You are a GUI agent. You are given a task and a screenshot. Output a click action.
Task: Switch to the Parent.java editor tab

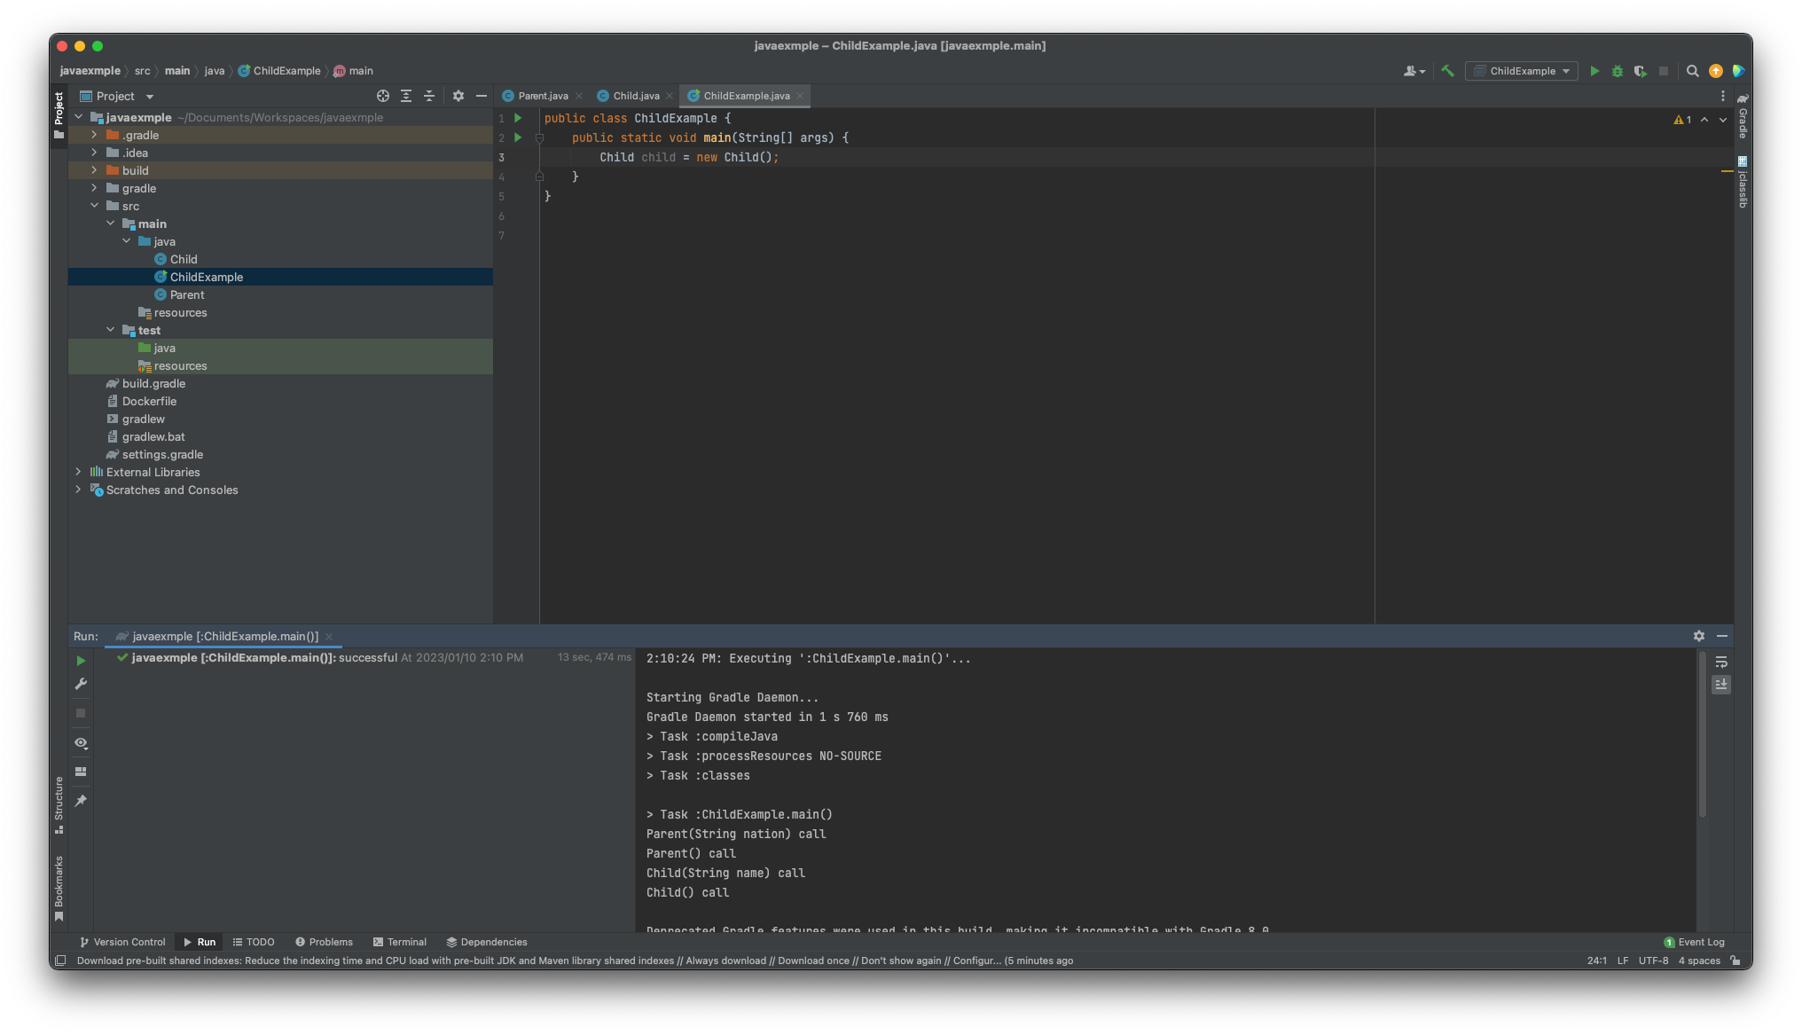(542, 96)
